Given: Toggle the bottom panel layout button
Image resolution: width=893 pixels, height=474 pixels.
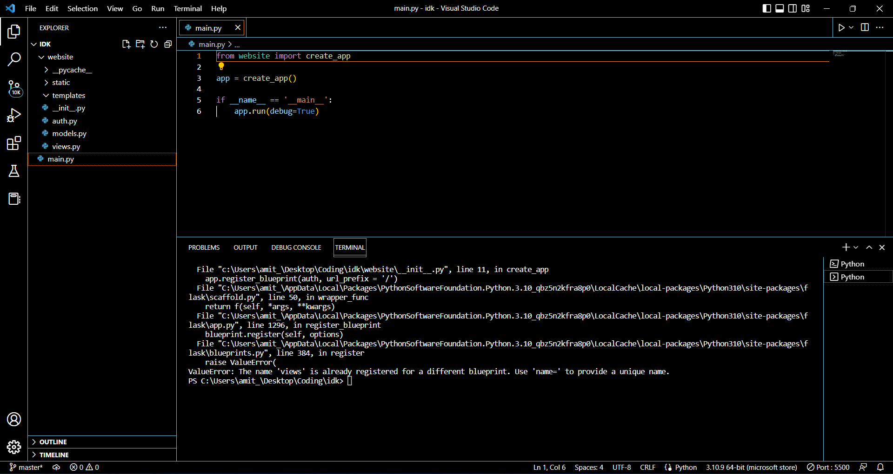Looking at the screenshot, I should point(780,8).
